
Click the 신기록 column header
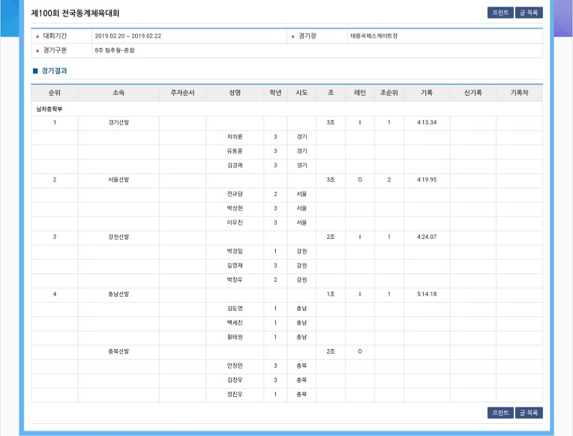coord(472,93)
